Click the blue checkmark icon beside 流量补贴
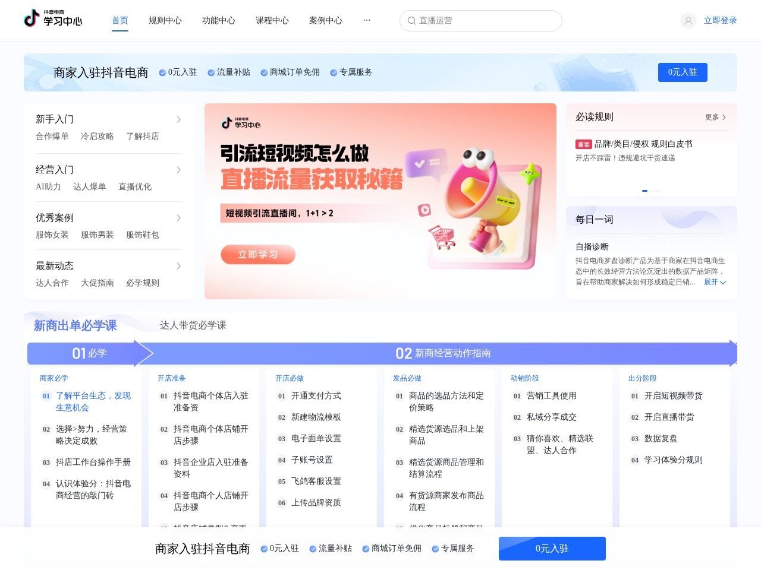The height and width of the screenshot is (570, 761). pyautogui.click(x=210, y=72)
